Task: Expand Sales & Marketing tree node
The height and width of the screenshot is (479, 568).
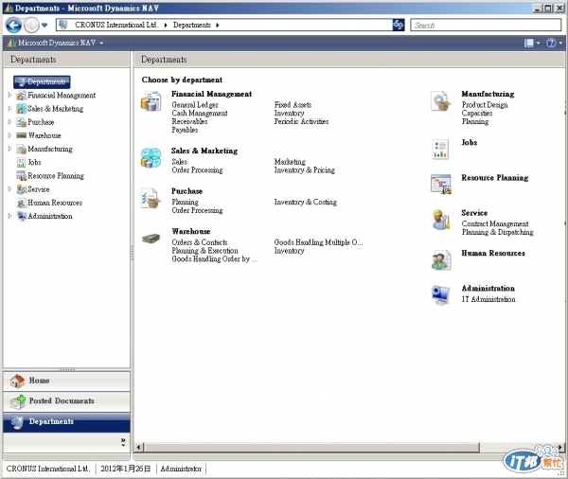Action: point(9,109)
